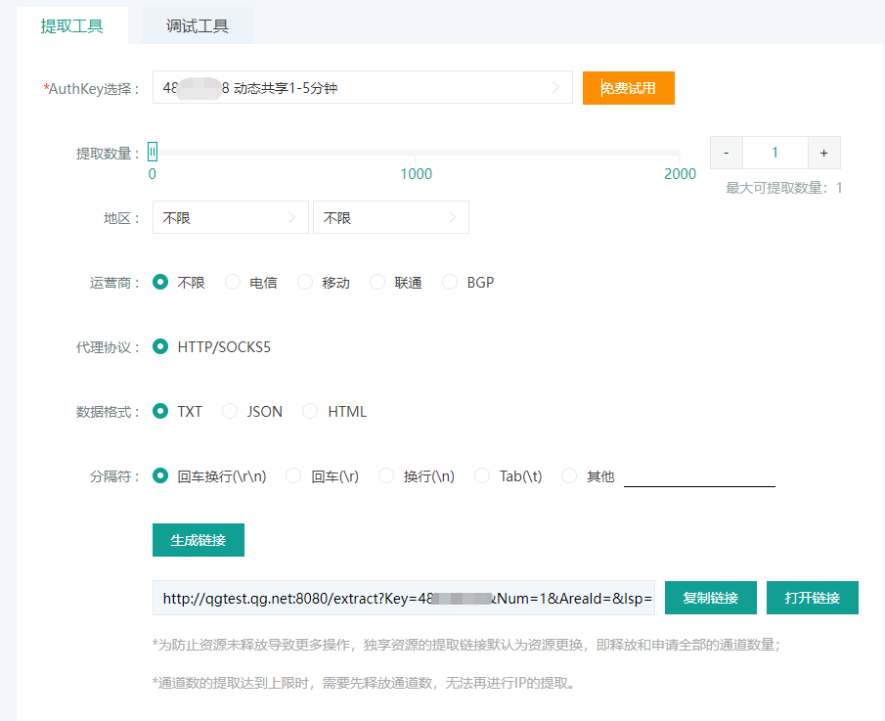Viewport: 885px width, 721px height.
Task: Open the AuthKey选择 dropdown
Action: pos(362,88)
